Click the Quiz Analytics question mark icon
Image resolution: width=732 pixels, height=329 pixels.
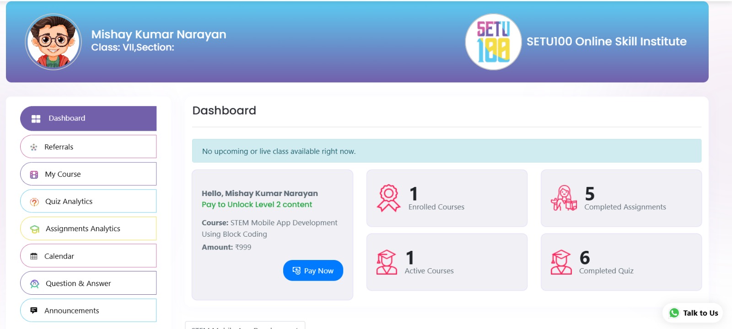tap(34, 202)
